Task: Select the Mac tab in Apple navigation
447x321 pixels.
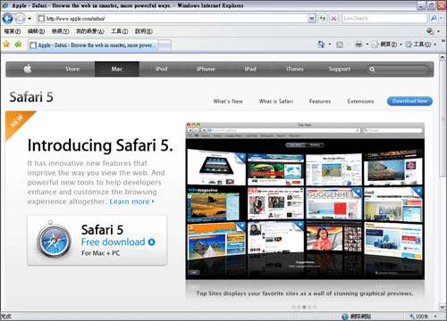Action: pos(117,69)
